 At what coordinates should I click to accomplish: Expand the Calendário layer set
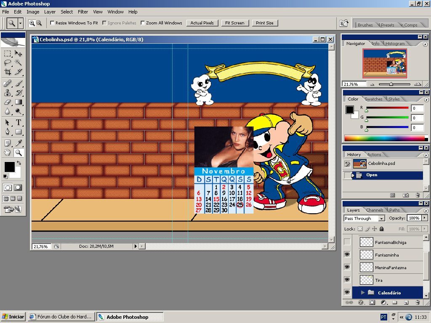click(x=362, y=293)
